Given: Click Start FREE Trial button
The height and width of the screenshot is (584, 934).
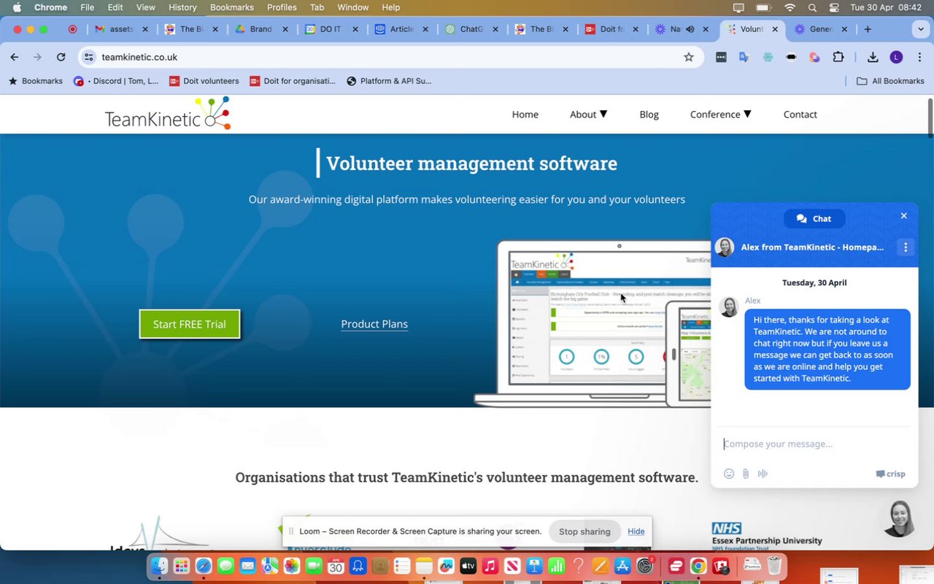Looking at the screenshot, I should click(x=190, y=324).
